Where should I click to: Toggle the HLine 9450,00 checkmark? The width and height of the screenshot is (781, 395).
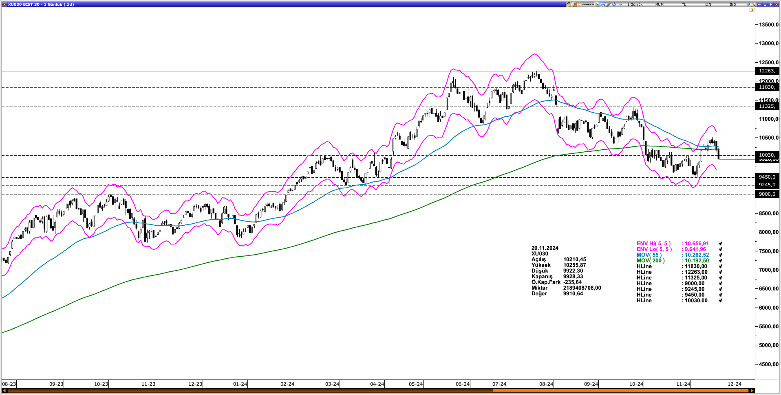pyautogui.click(x=721, y=295)
